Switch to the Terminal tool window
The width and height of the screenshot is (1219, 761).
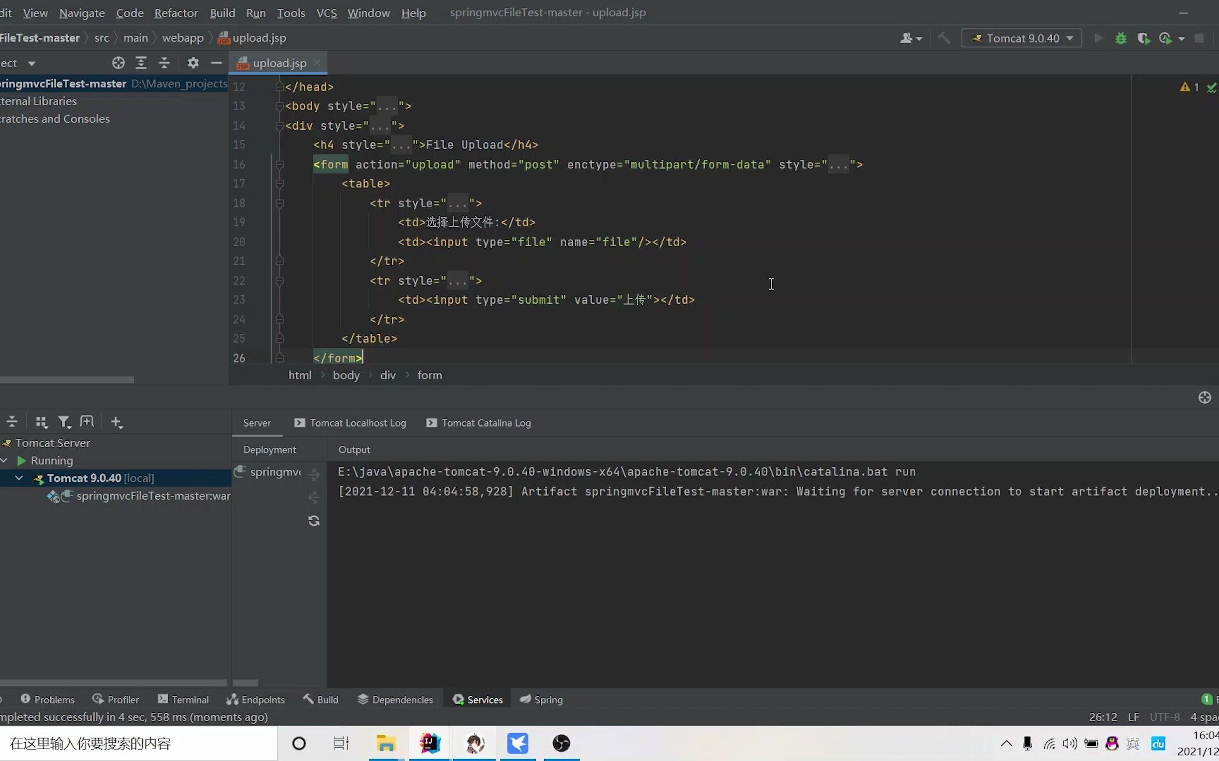pyautogui.click(x=190, y=699)
